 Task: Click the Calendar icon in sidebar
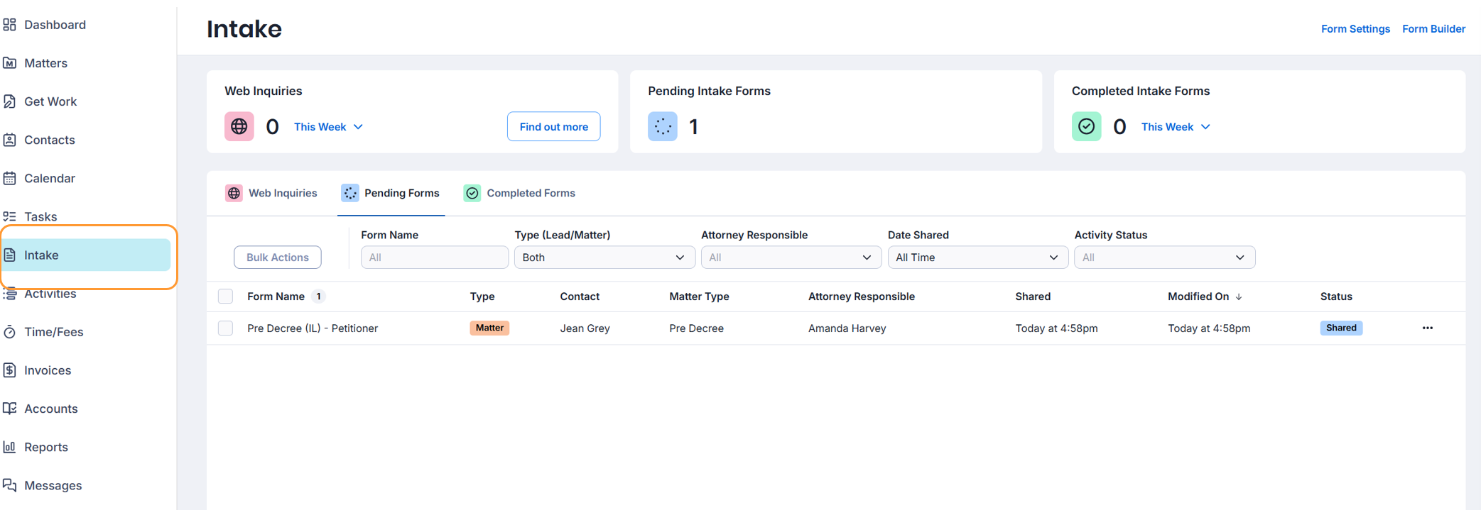pos(10,178)
